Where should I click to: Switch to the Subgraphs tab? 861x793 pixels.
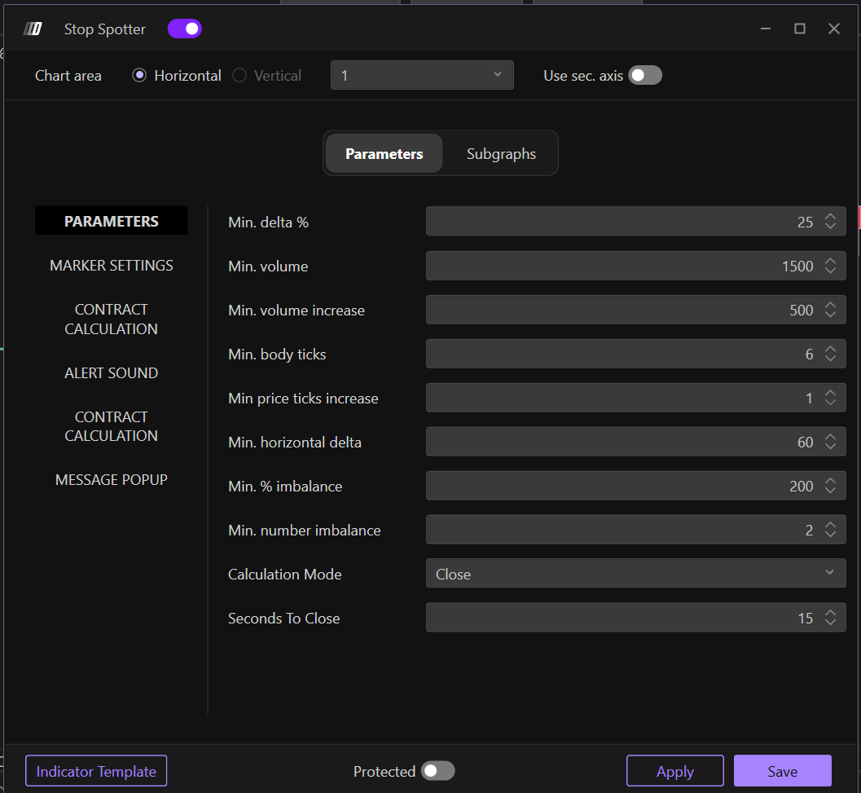501,154
